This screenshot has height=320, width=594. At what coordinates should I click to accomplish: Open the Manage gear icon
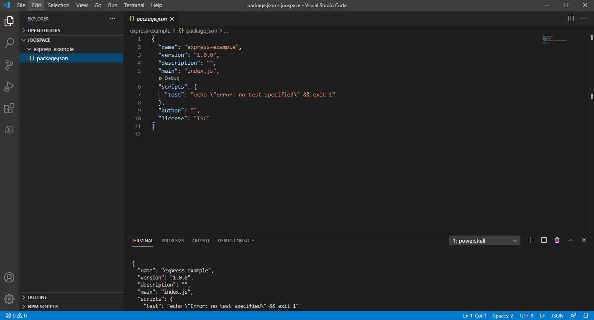9,299
